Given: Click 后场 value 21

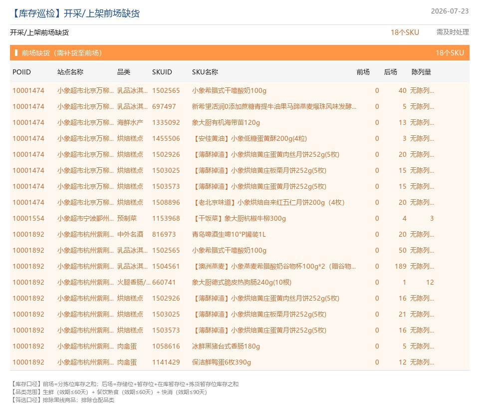Looking at the screenshot, I should [x=402, y=315].
